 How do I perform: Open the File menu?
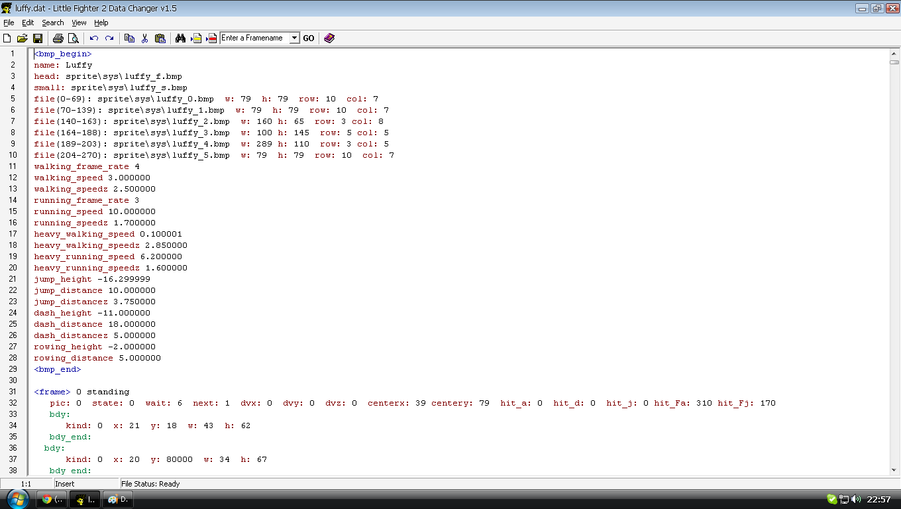[9, 23]
